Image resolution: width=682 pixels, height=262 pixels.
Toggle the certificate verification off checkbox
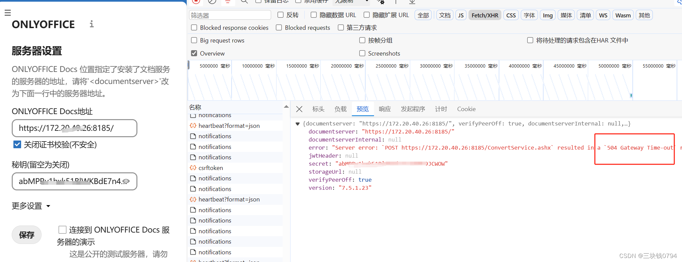point(17,145)
